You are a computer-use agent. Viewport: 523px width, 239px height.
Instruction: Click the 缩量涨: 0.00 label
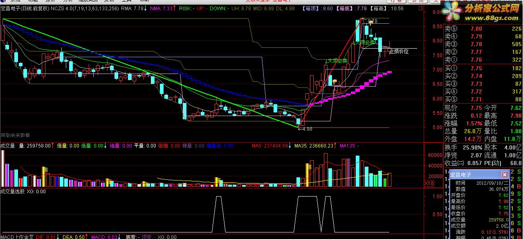220,145
